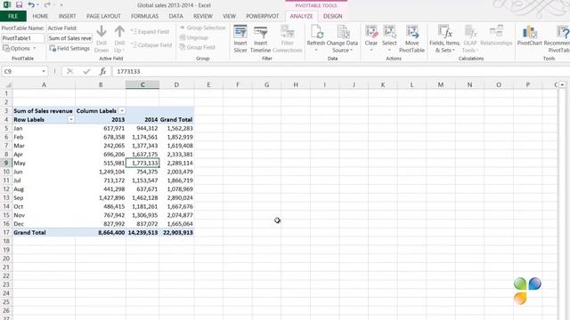570x320 pixels.
Task: Select the Sep row label cell
Action: pyautogui.click(x=44, y=197)
